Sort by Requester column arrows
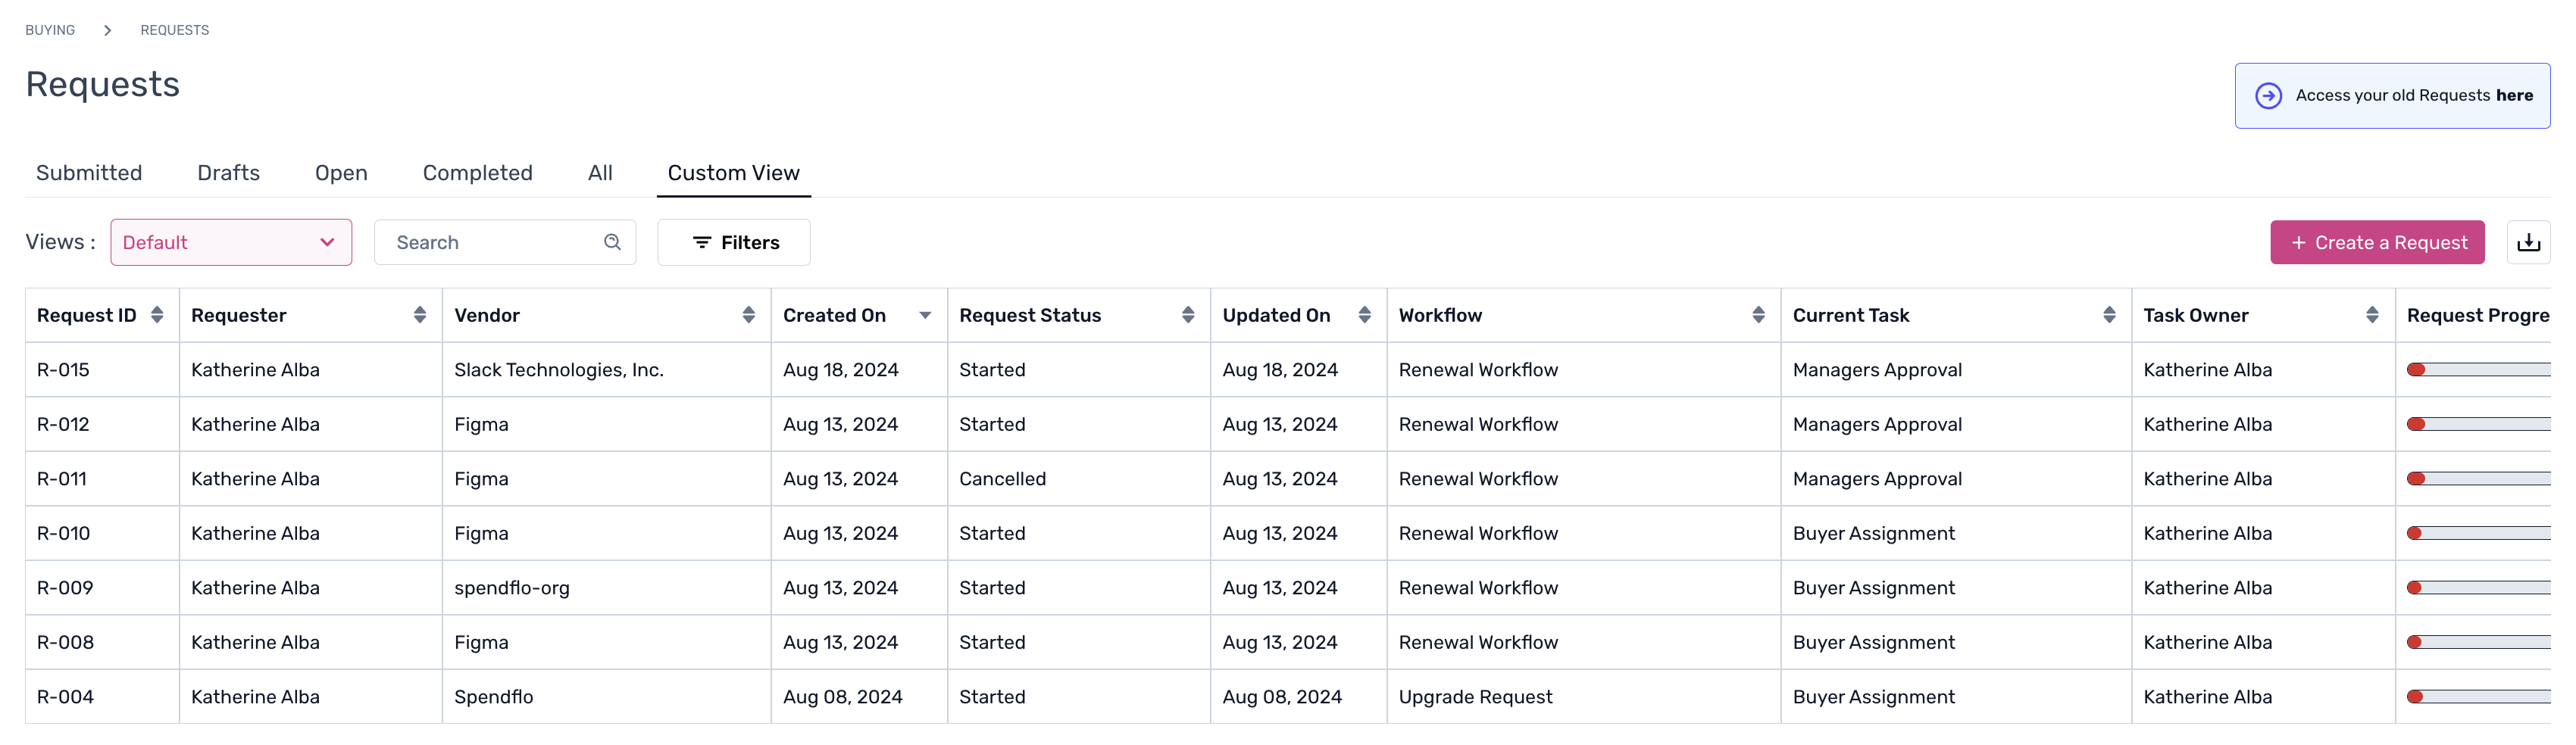This screenshot has width=2576, height=745. (420, 316)
